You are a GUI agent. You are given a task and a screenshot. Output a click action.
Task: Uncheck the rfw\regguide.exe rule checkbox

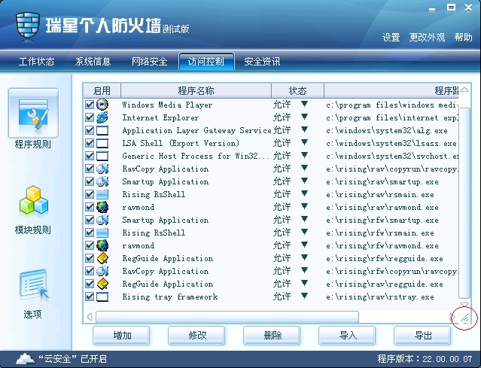pos(90,259)
